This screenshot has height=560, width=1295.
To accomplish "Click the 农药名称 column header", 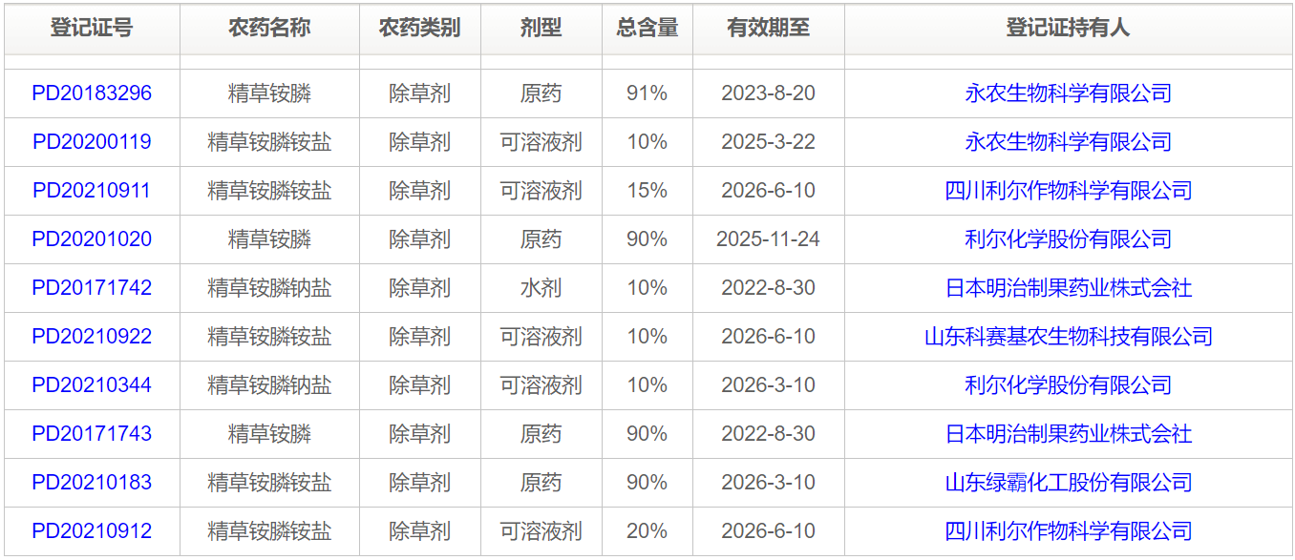I will (269, 28).
